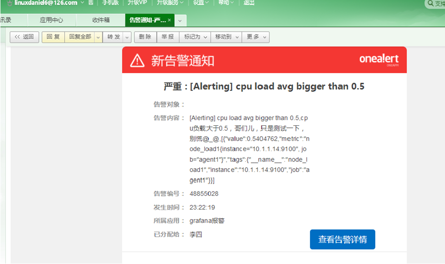Open the 移动到 dropdown
Screen dimensions: 445x264
pos(226,37)
